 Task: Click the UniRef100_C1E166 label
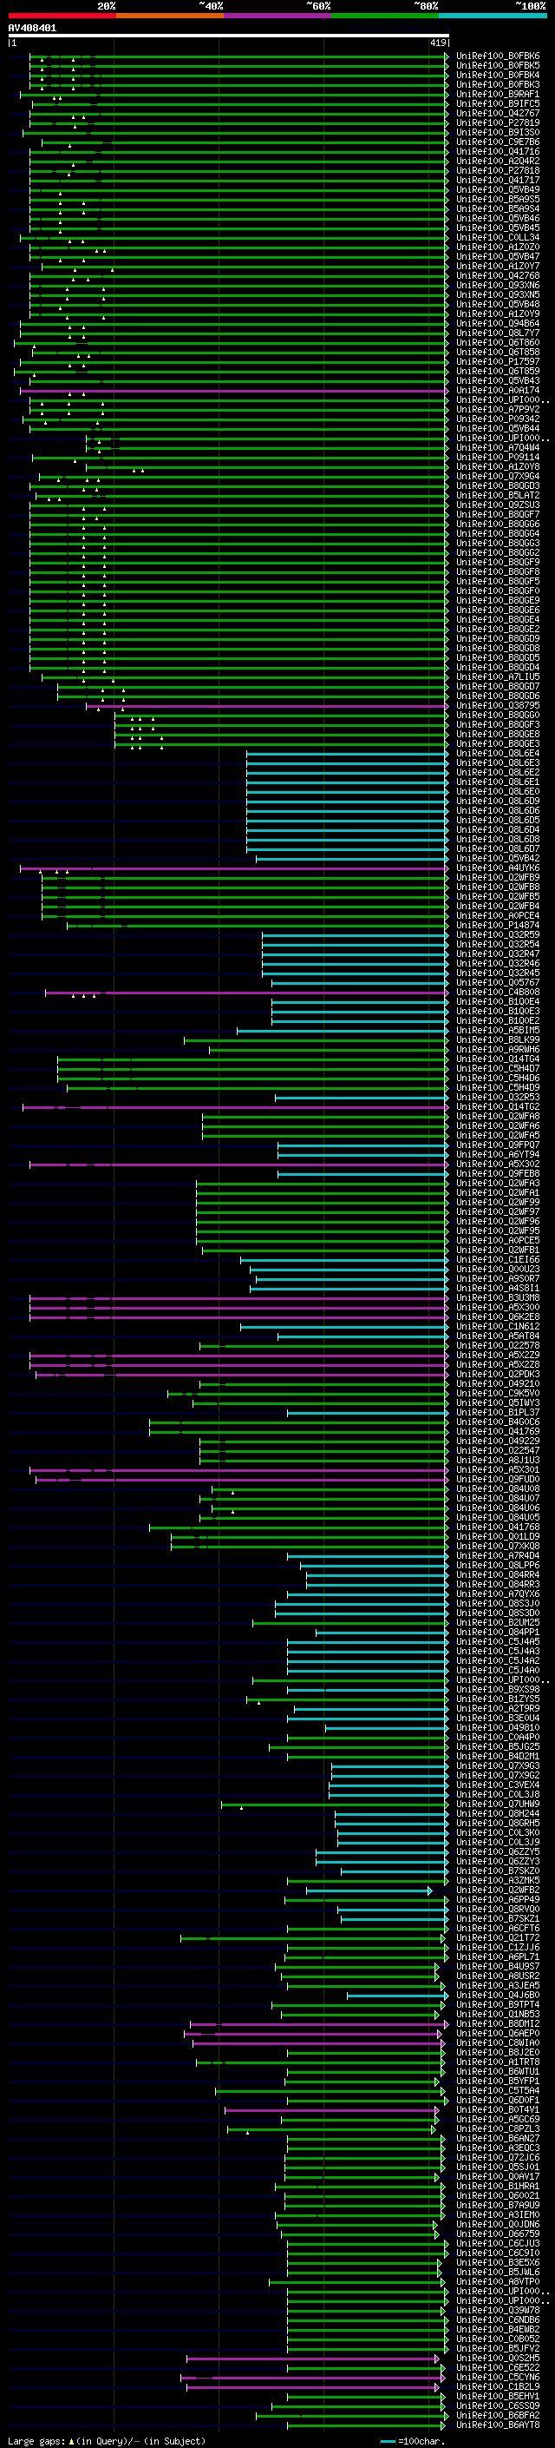[497, 1259]
